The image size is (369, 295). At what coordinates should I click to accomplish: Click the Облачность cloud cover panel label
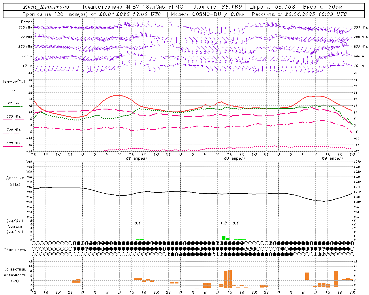(15, 250)
